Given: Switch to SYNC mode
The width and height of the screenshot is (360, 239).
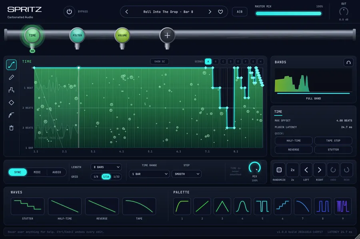Looking at the screenshot, I should 18,172.
